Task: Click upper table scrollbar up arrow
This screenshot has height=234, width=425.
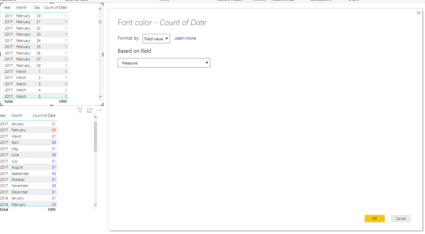Action: click(100, 9)
